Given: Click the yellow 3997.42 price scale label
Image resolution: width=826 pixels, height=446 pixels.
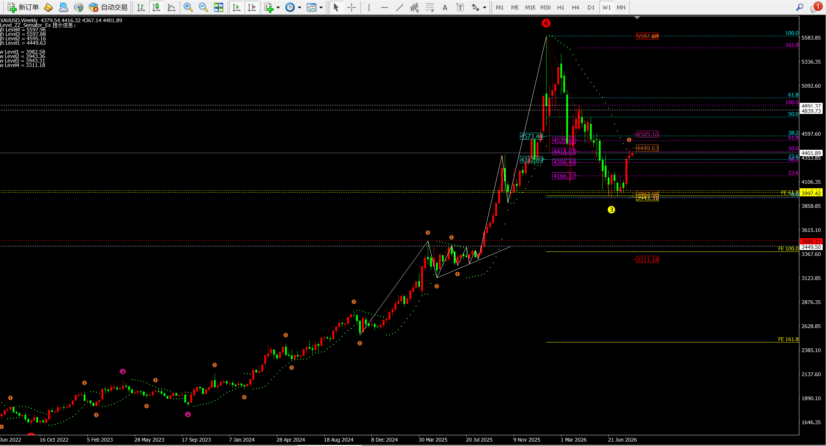Looking at the screenshot, I should [x=811, y=193].
